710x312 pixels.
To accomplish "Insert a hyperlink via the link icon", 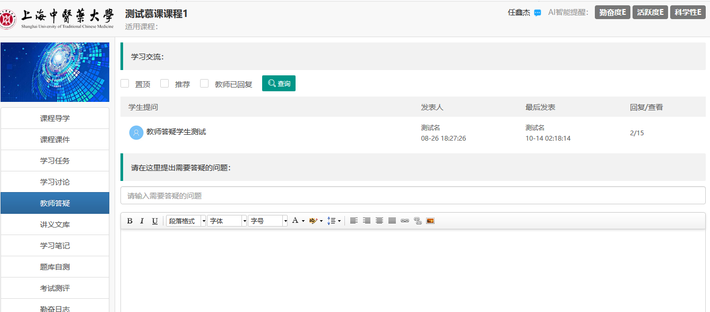I will (405, 221).
